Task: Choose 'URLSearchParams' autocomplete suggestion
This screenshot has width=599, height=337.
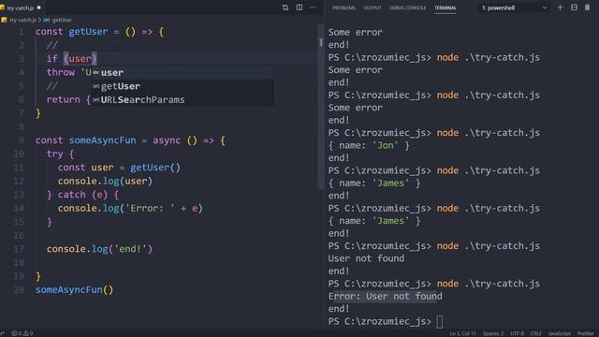Action: pyautogui.click(x=183, y=100)
